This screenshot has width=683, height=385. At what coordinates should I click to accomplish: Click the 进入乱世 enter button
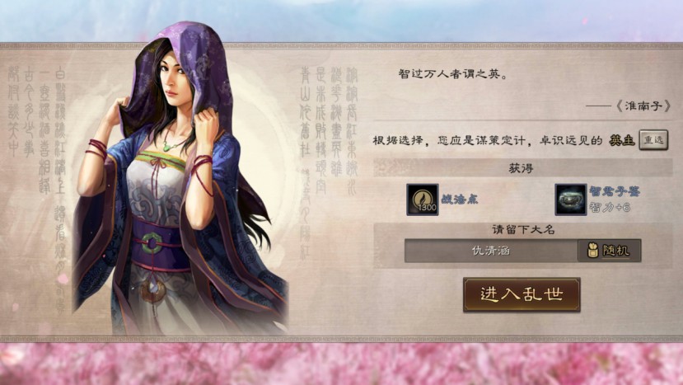coord(522,294)
